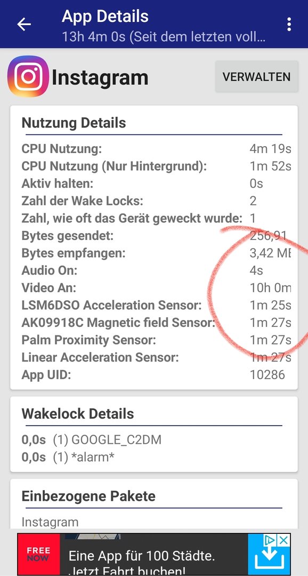The image size is (308, 576).
Task: Tap the Einbezogene Pakete heading
Action: coord(88,496)
